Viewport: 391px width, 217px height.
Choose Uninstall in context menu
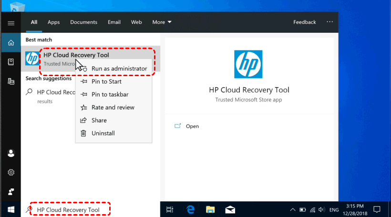(x=113, y=133)
